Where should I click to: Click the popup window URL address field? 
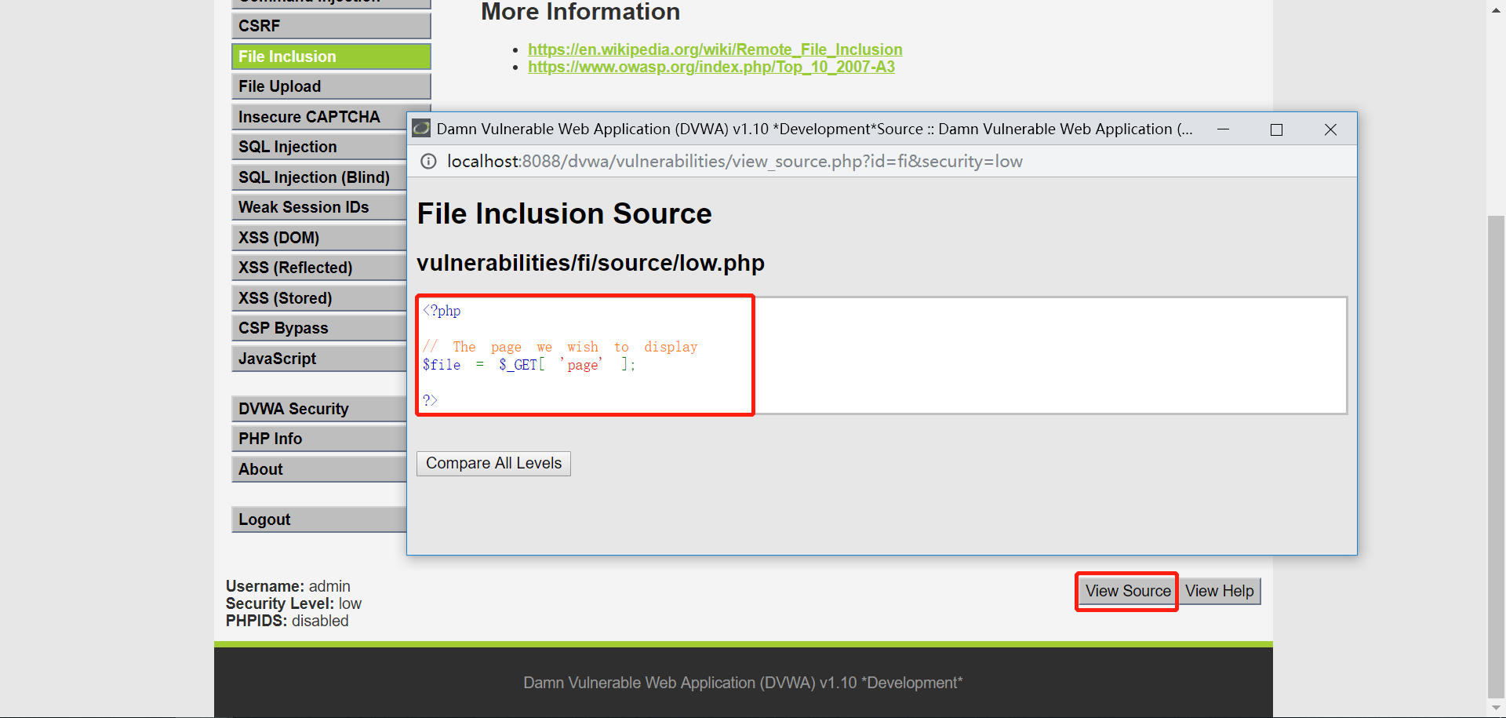(734, 162)
